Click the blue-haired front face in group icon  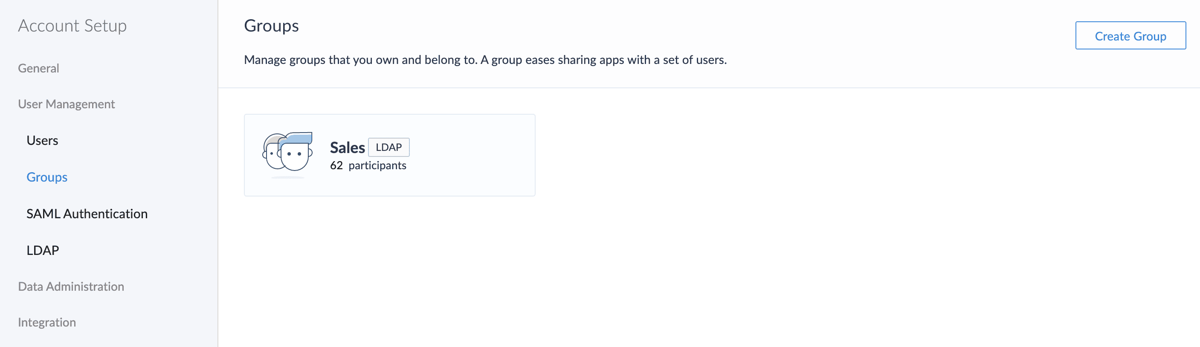[295, 152]
